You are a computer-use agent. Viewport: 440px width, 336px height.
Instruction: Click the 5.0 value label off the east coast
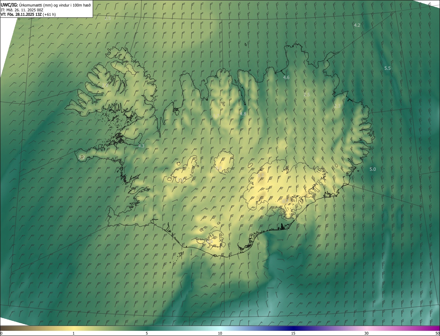[x=373, y=169]
